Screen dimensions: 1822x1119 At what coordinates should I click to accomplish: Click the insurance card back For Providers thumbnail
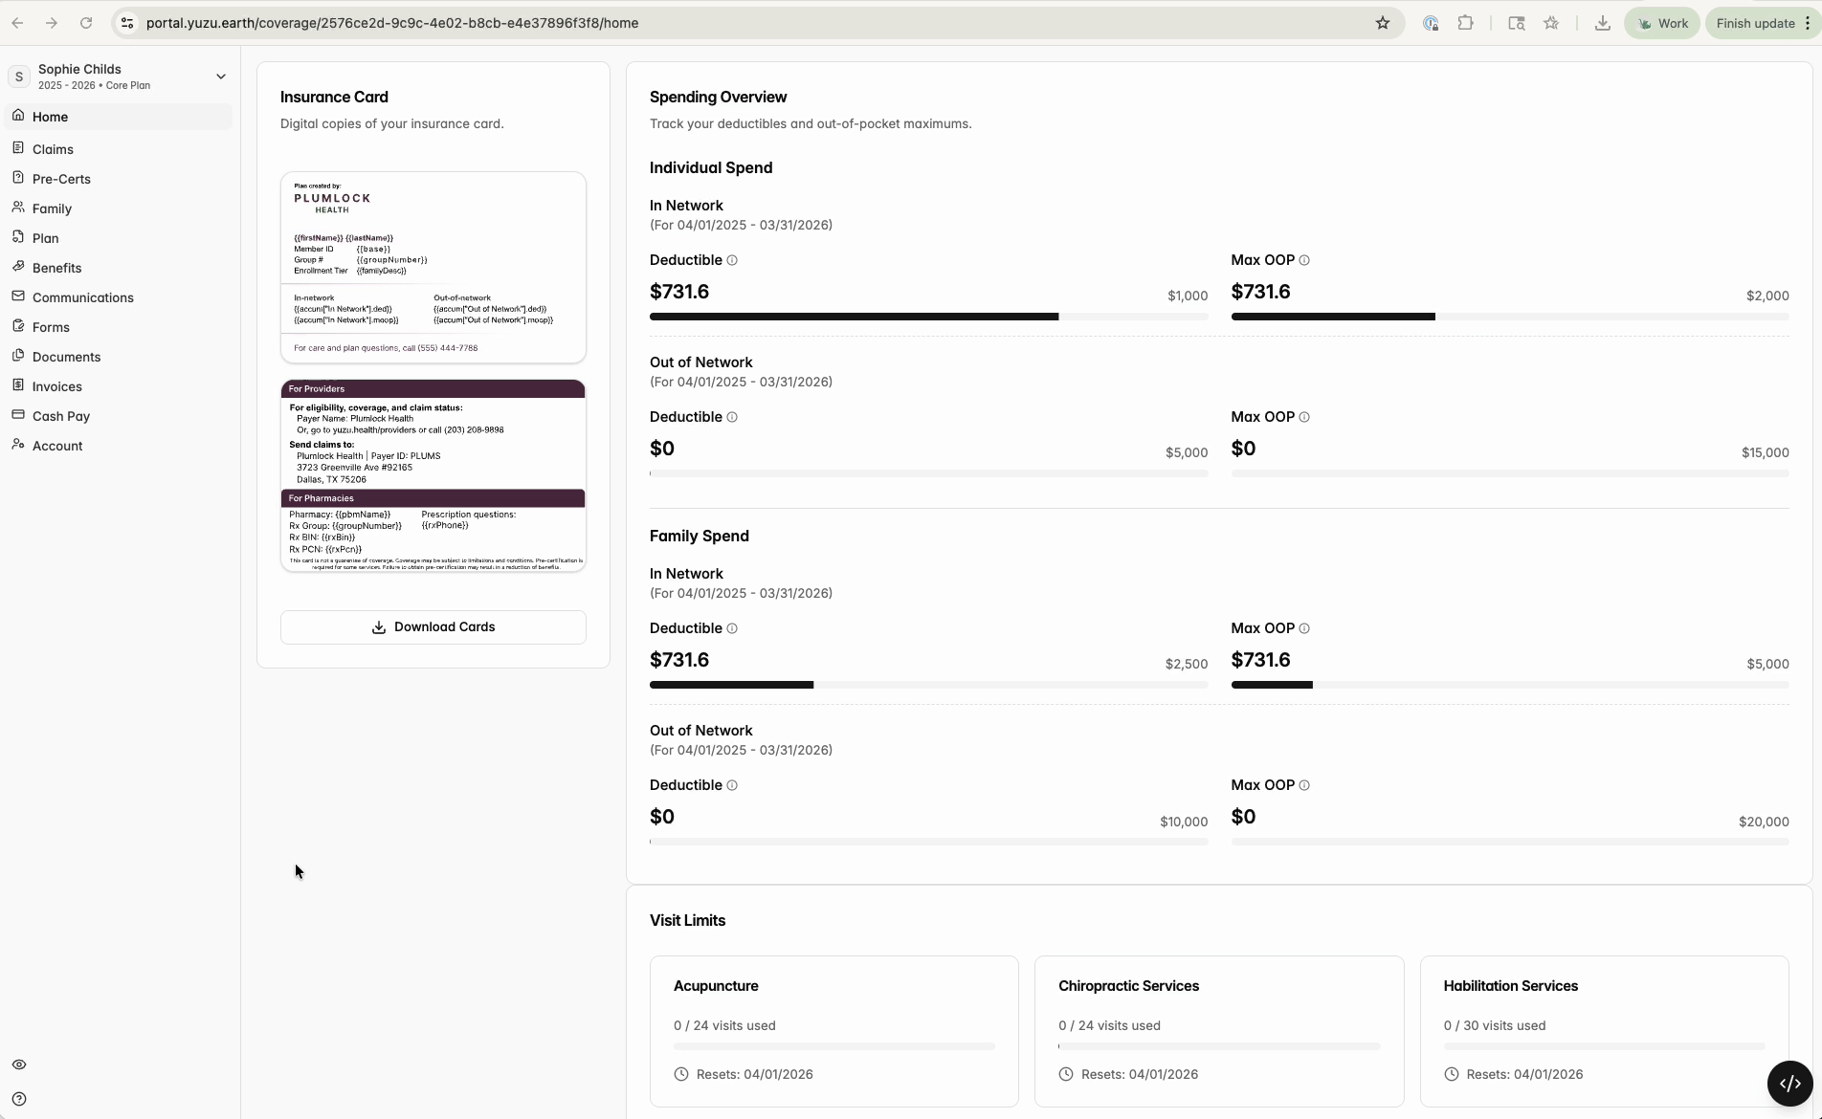point(433,476)
